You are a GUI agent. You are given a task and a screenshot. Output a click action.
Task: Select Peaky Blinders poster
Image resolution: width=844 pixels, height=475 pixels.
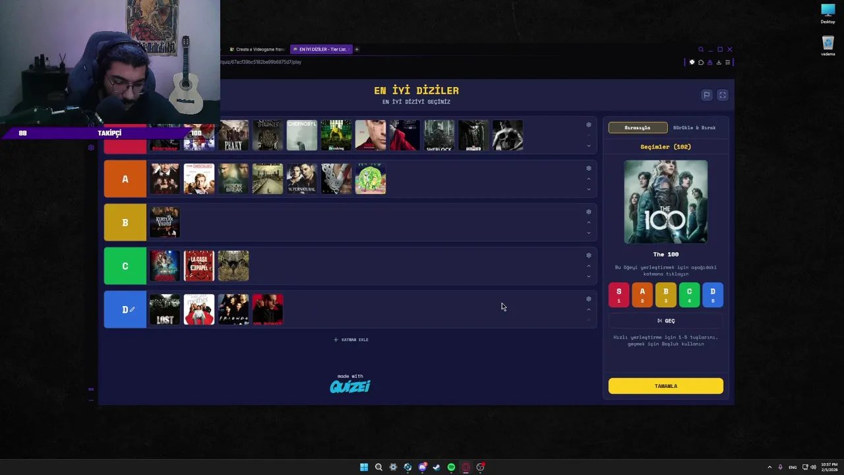point(233,135)
